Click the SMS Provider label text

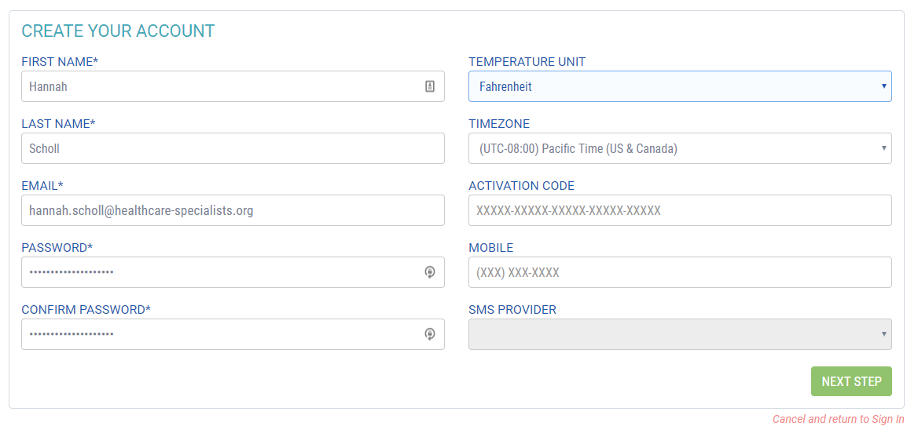point(512,310)
